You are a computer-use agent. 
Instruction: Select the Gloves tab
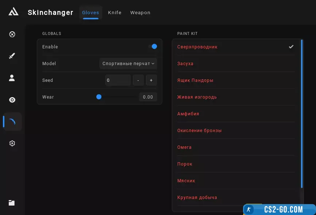tap(90, 12)
